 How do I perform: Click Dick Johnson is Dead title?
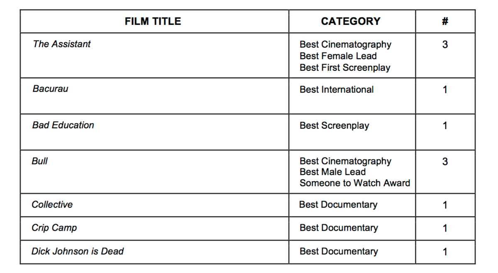[78, 251]
